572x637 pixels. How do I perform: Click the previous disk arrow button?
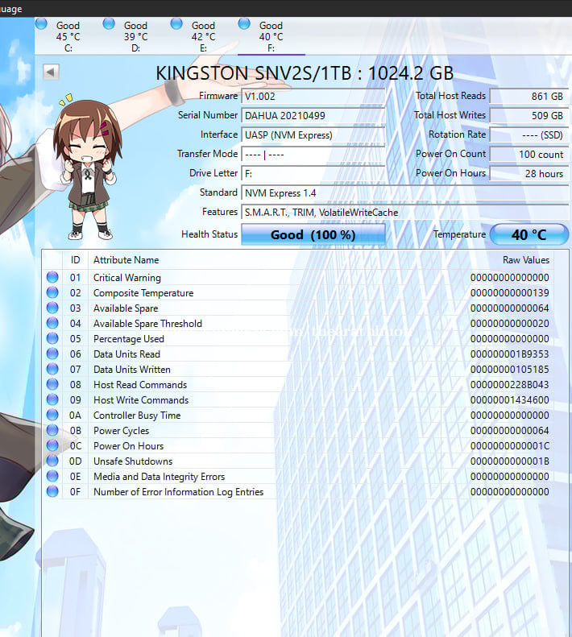tap(51, 72)
